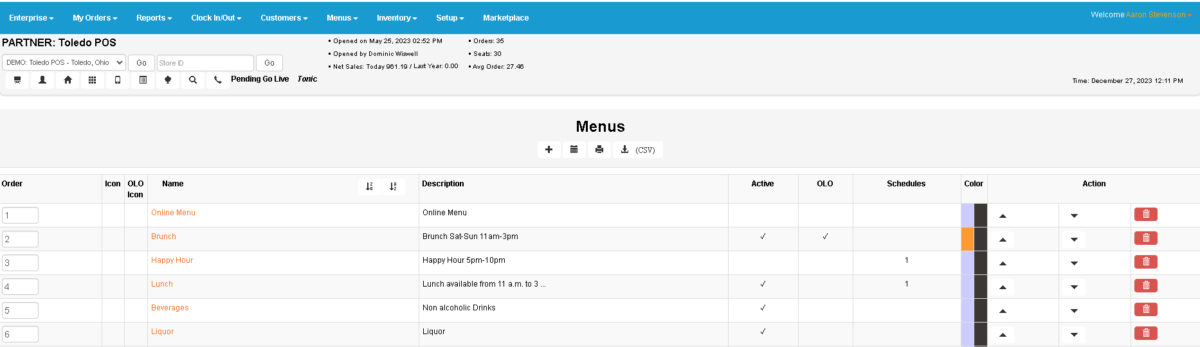Delete the Happy Hour menu
This screenshot has width=1200, height=347.
1146,262
